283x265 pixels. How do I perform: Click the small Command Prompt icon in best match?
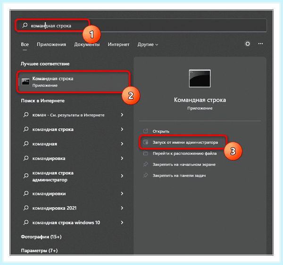tap(25, 82)
